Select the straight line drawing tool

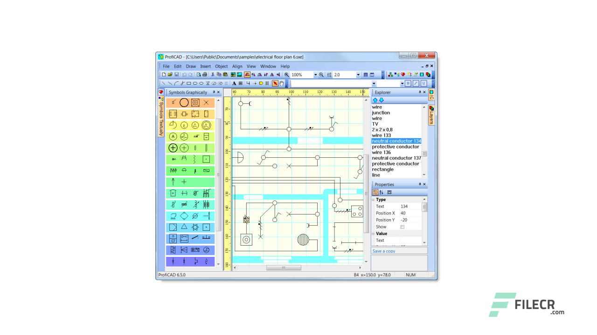(164, 83)
